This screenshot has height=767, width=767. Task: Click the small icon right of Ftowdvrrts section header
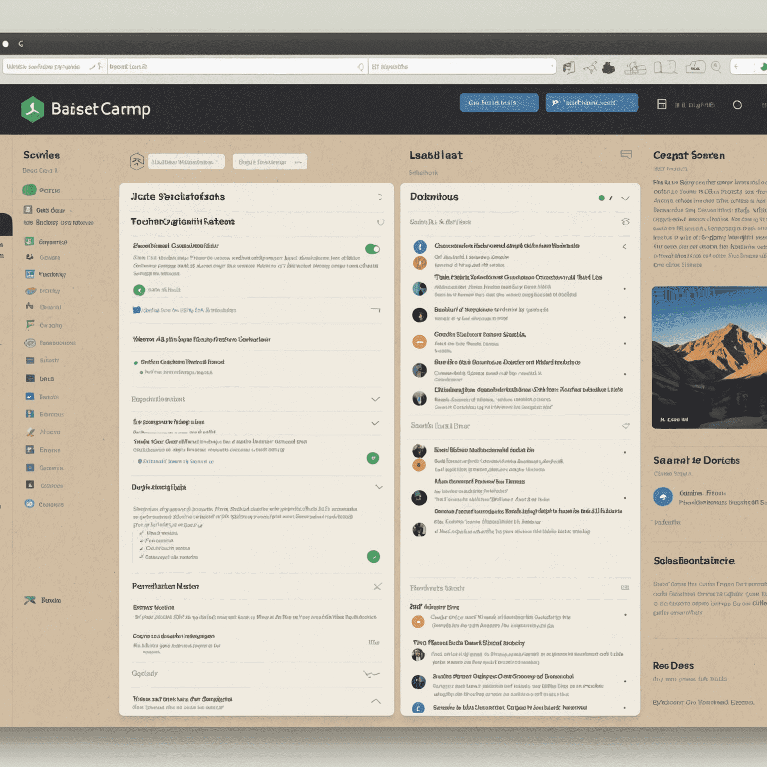coord(625,588)
